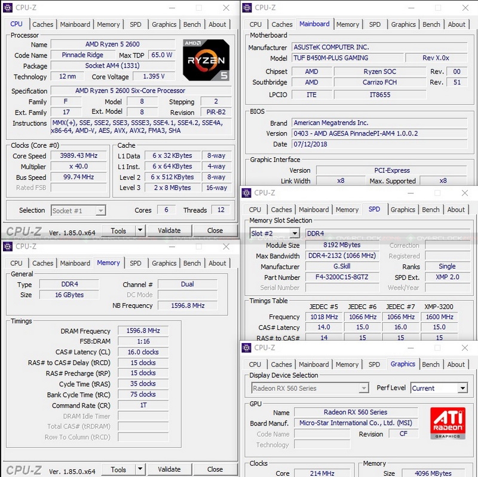Click the Validate button in the Memory window
Viewport: 478px width, 477px height.
click(x=169, y=469)
